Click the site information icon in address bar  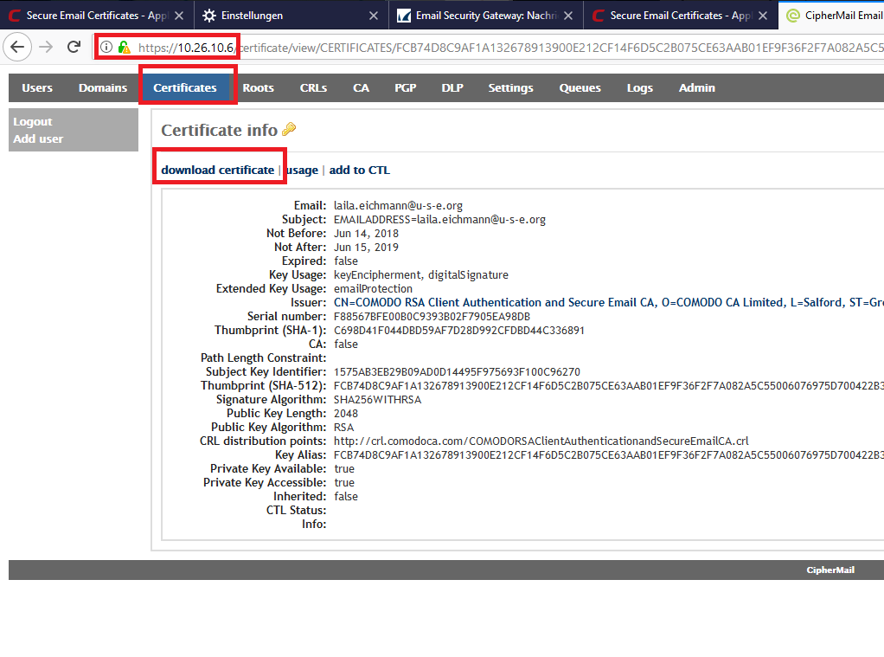pos(106,47)
